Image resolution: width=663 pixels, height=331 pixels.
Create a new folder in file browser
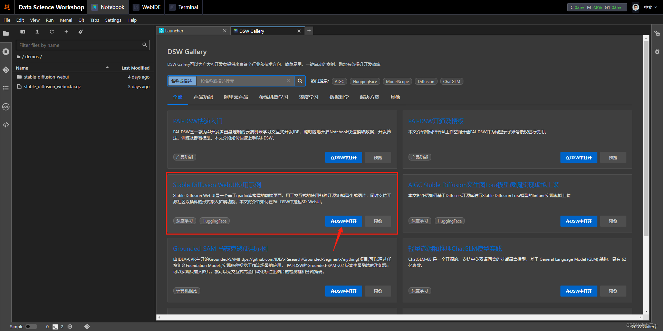coord(23,32)
